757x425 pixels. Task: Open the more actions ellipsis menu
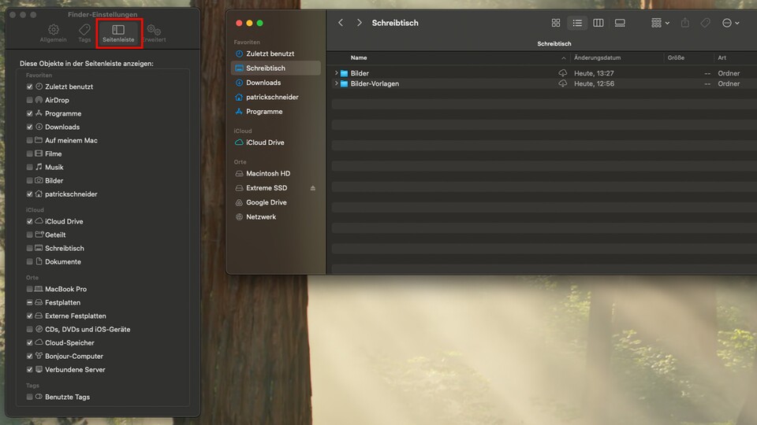click(731, 24)
